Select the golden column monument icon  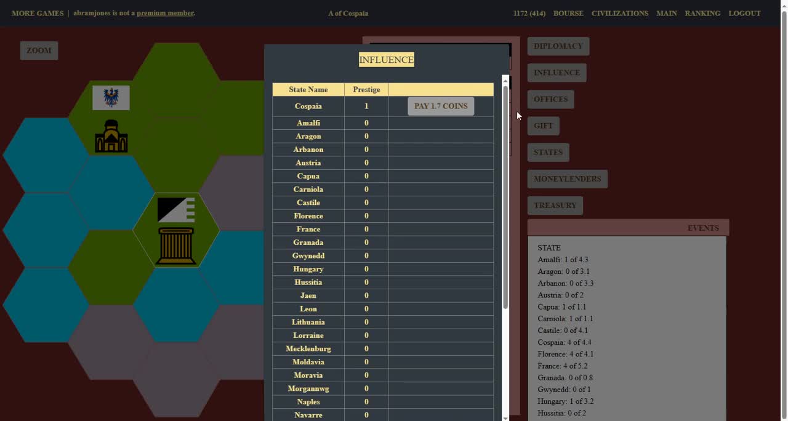tap(176, 246)
